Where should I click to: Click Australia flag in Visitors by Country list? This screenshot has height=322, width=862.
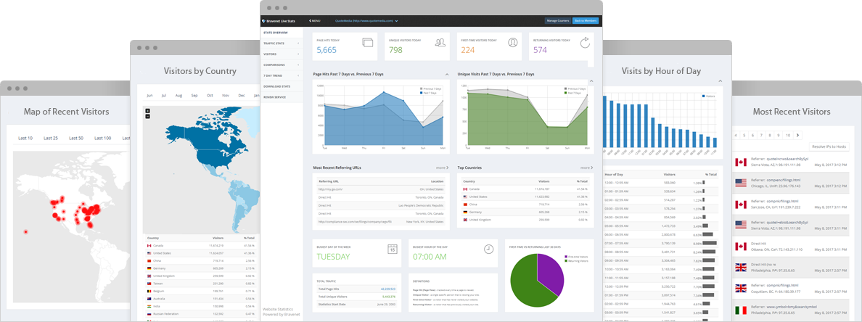point(149,298)
